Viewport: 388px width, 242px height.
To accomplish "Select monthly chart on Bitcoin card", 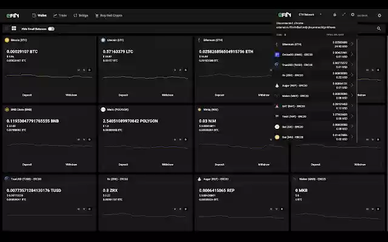I will (79, 70).
